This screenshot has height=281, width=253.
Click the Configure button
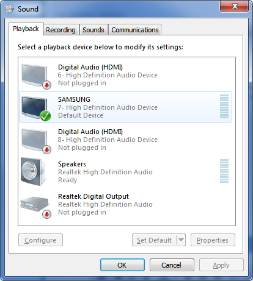click(40, 240)
